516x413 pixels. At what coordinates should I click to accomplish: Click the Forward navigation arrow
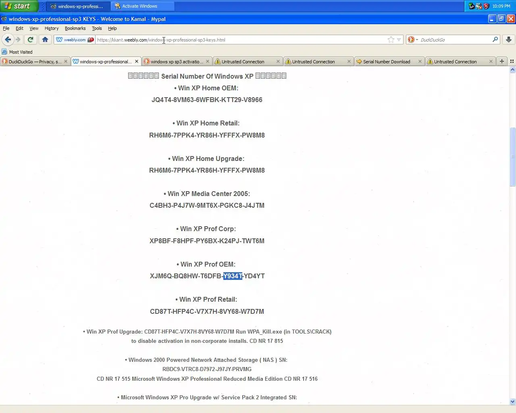pyautogui.click(x=18, y=40)
